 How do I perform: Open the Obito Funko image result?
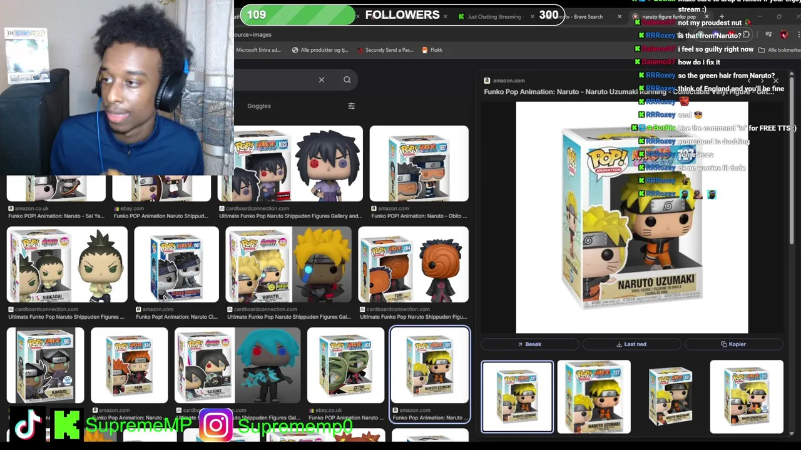(419, 164)
